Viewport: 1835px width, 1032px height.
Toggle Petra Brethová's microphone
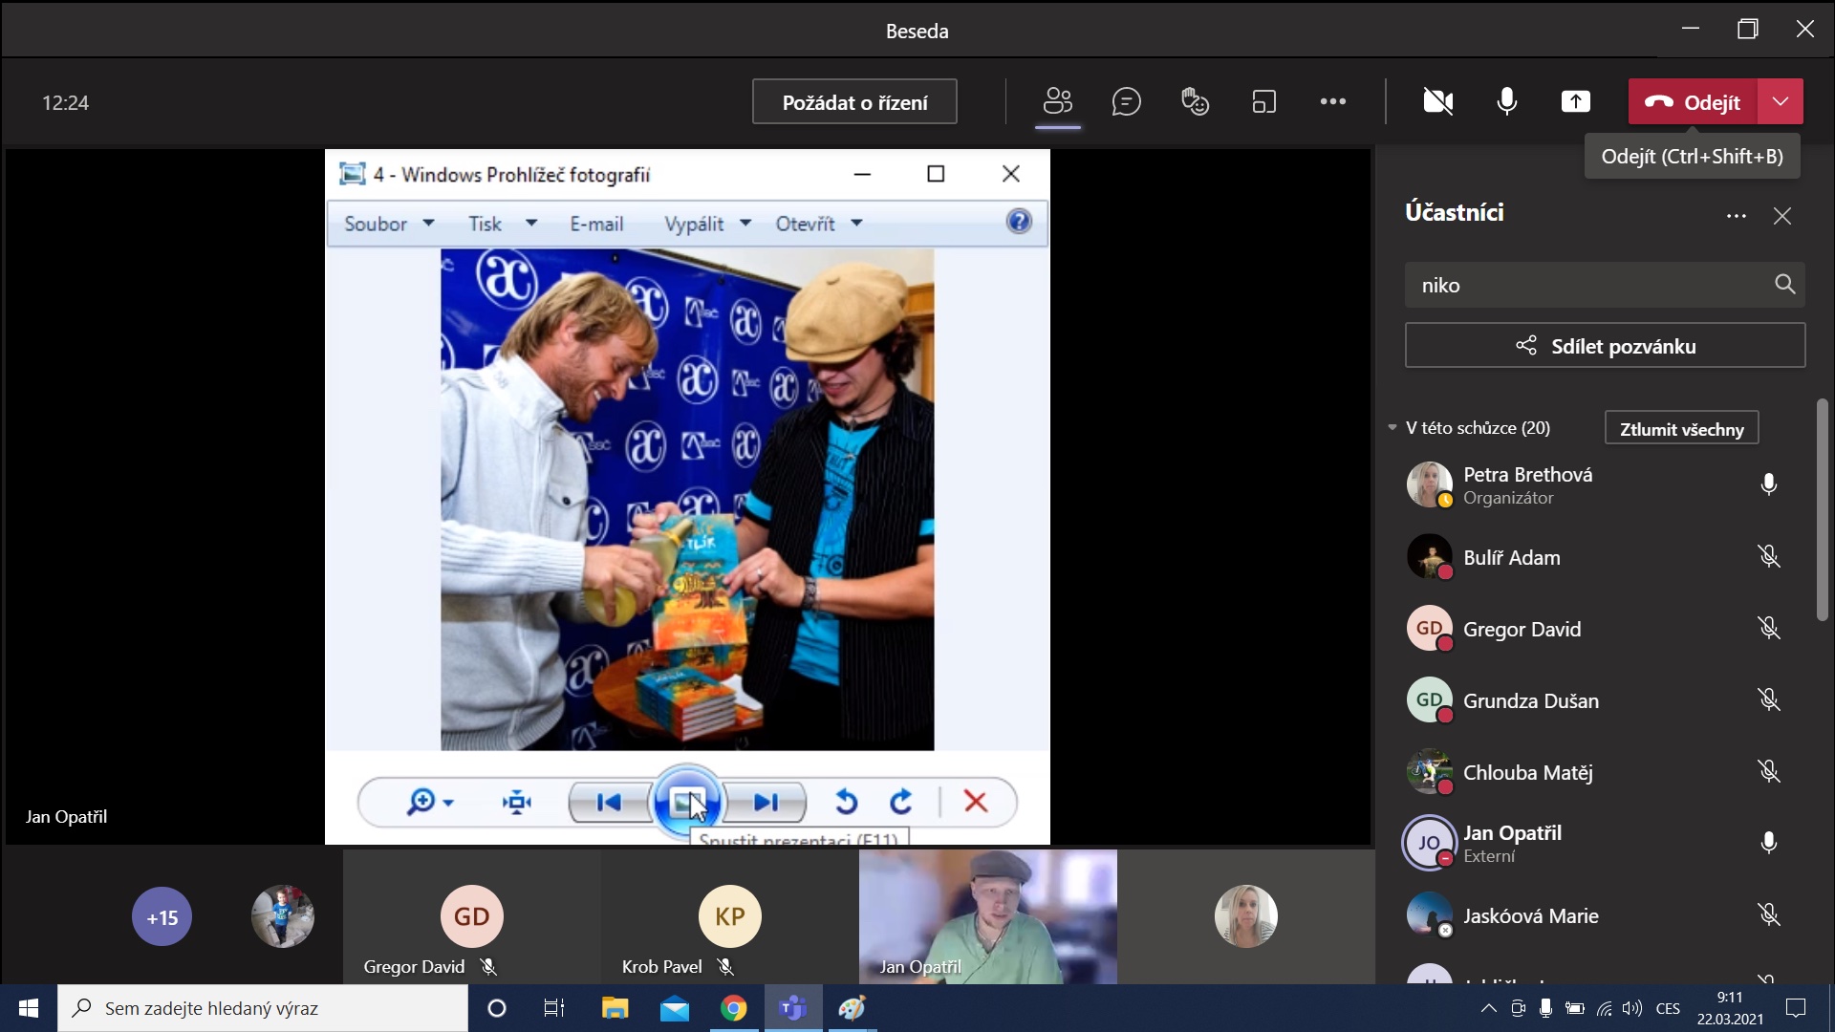click(1768, 484)
